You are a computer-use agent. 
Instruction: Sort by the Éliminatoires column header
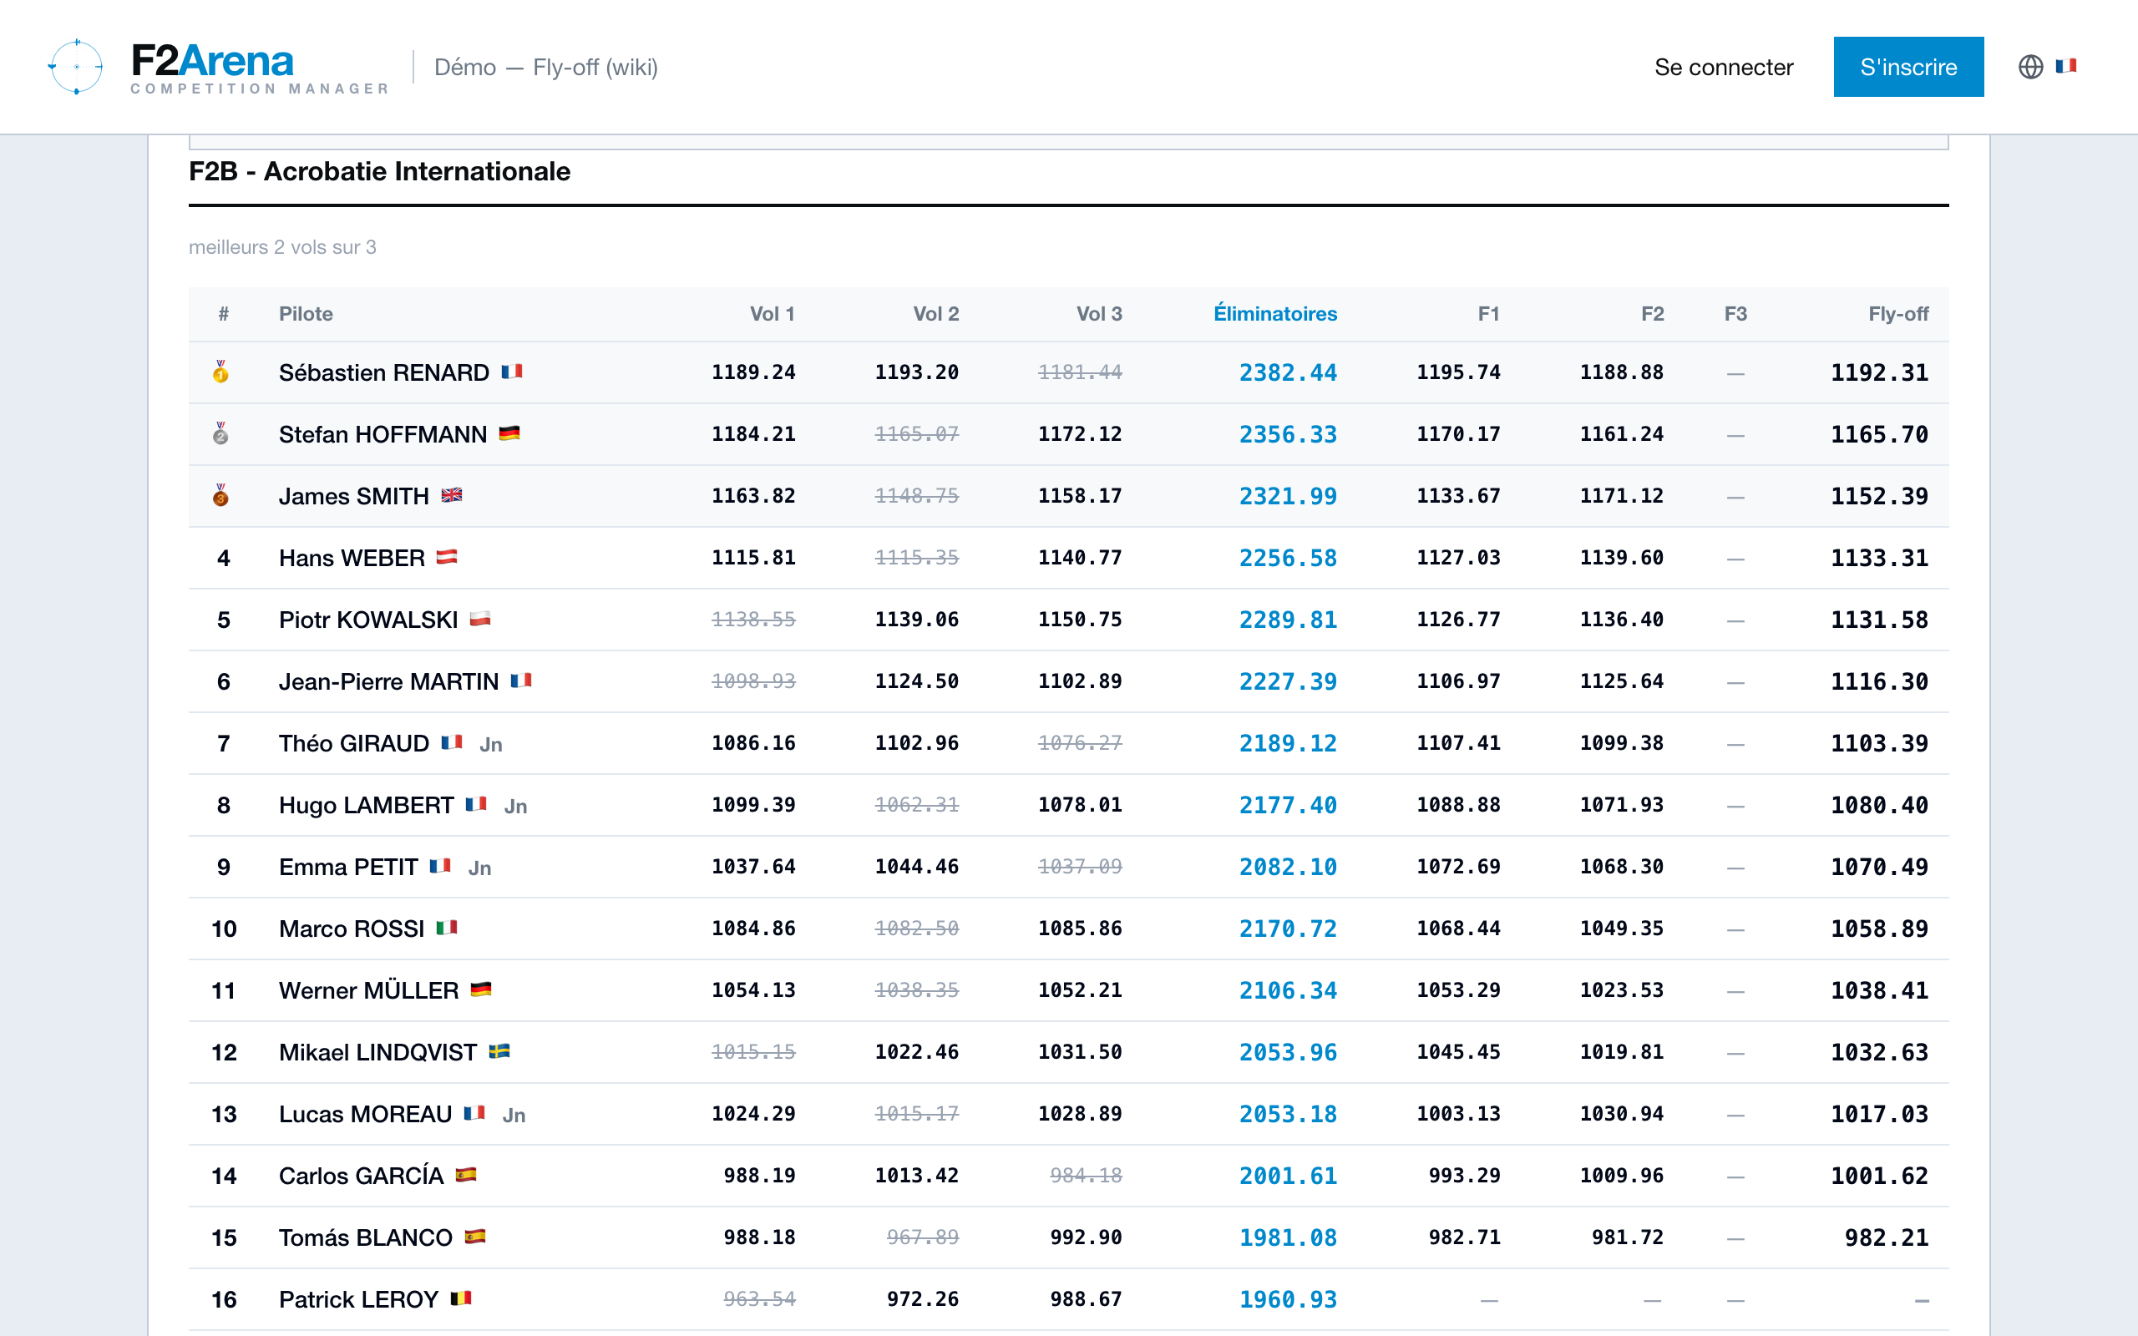(x=1274, y=314)
